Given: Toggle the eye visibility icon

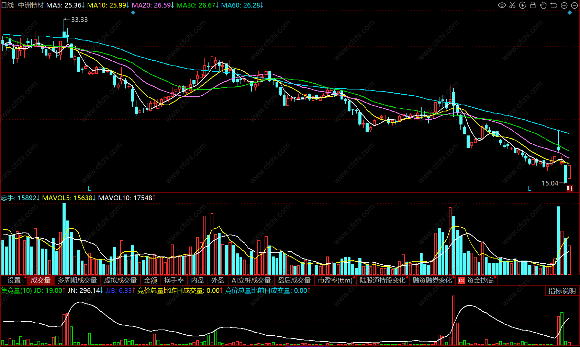Looking at the screenshot, I should pyautogui.click(x=502, y=5).
